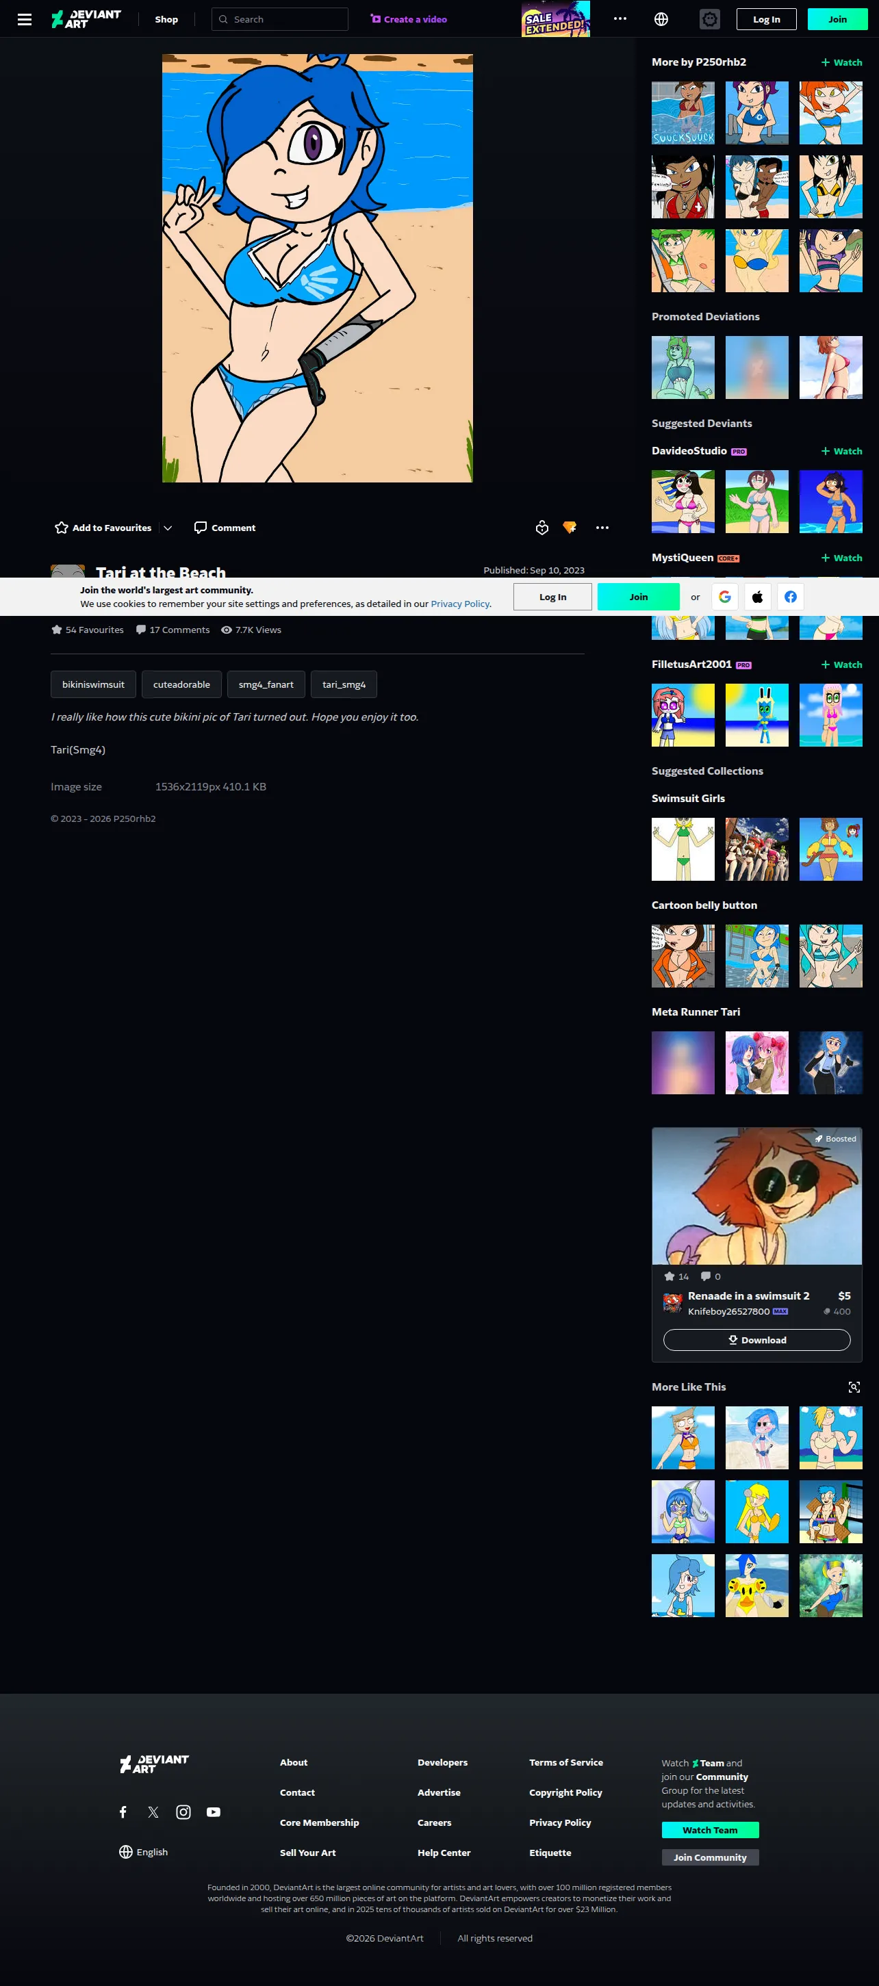Open the boosted Renaade in a swimsuit artwork
Image resolution: width=879 pixels, height=1986 pixels.
(757, 1196)
